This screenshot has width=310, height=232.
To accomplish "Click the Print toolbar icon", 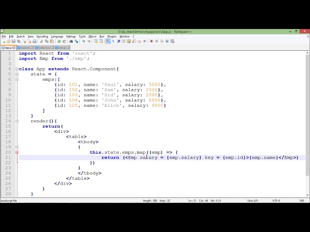I will (34, 42).
